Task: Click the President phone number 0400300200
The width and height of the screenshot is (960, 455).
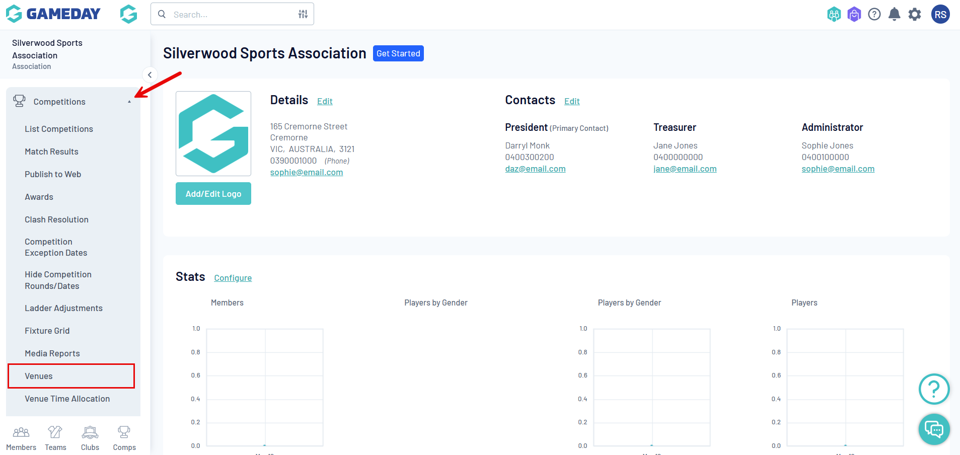Action: click(x=530, y=157)
